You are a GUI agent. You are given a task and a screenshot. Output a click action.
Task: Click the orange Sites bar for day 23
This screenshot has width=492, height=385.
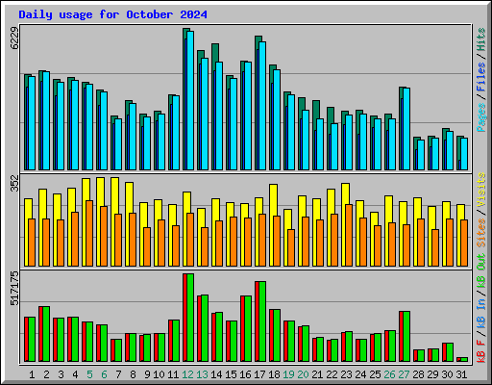349,235
